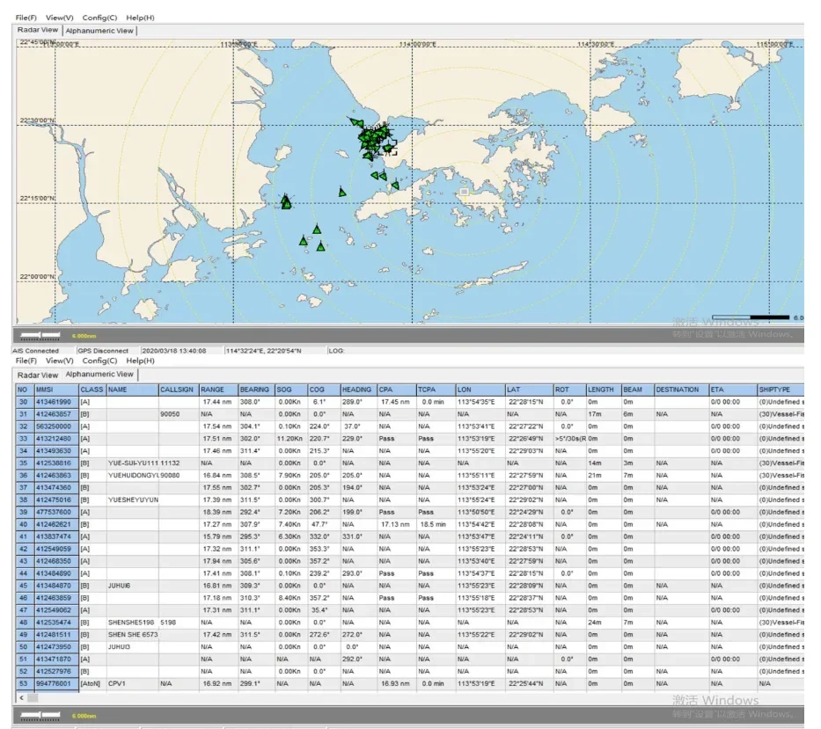Switch to Radar View tab in lower window

[38, 375]
